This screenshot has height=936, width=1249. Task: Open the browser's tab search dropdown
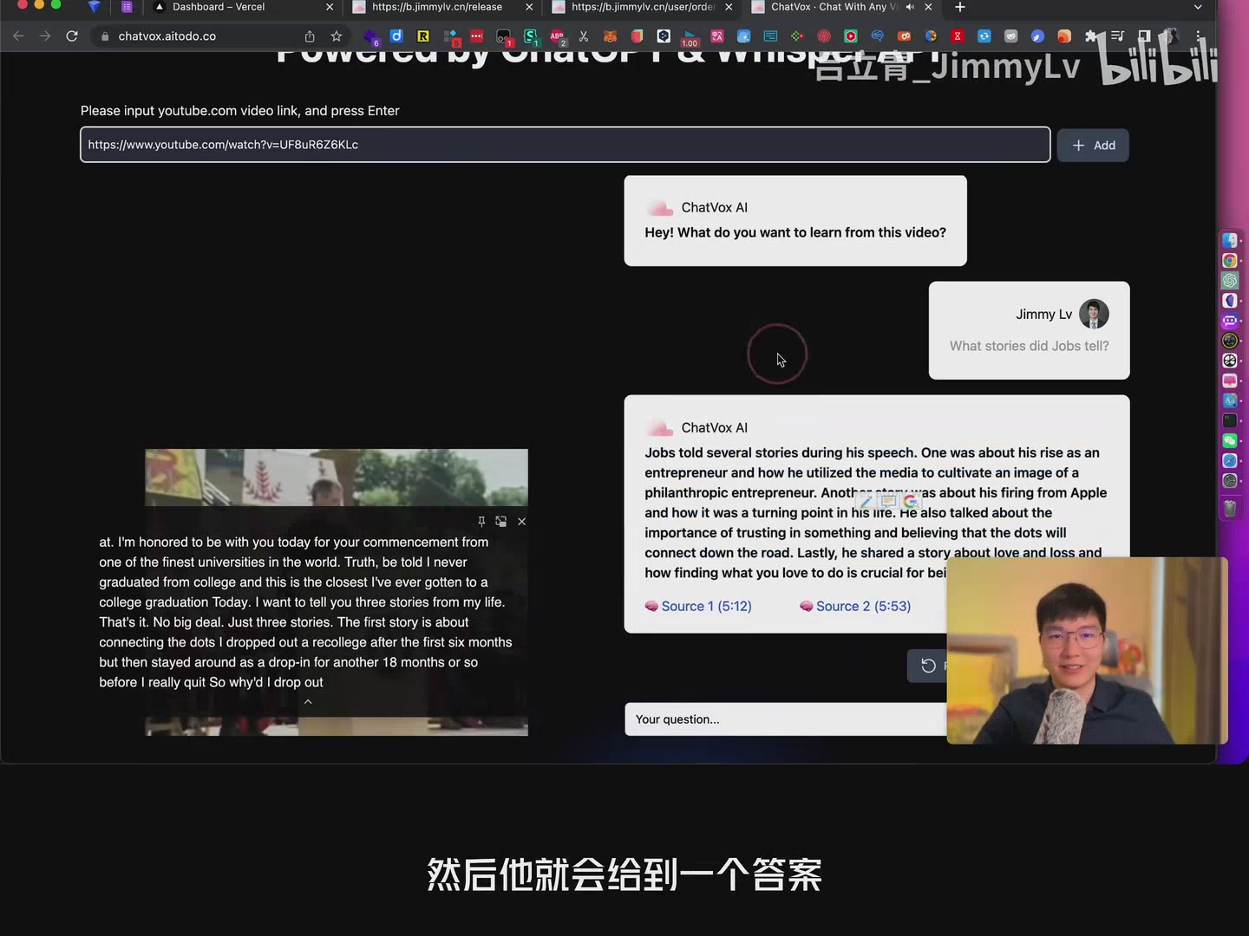point(1198,7)
